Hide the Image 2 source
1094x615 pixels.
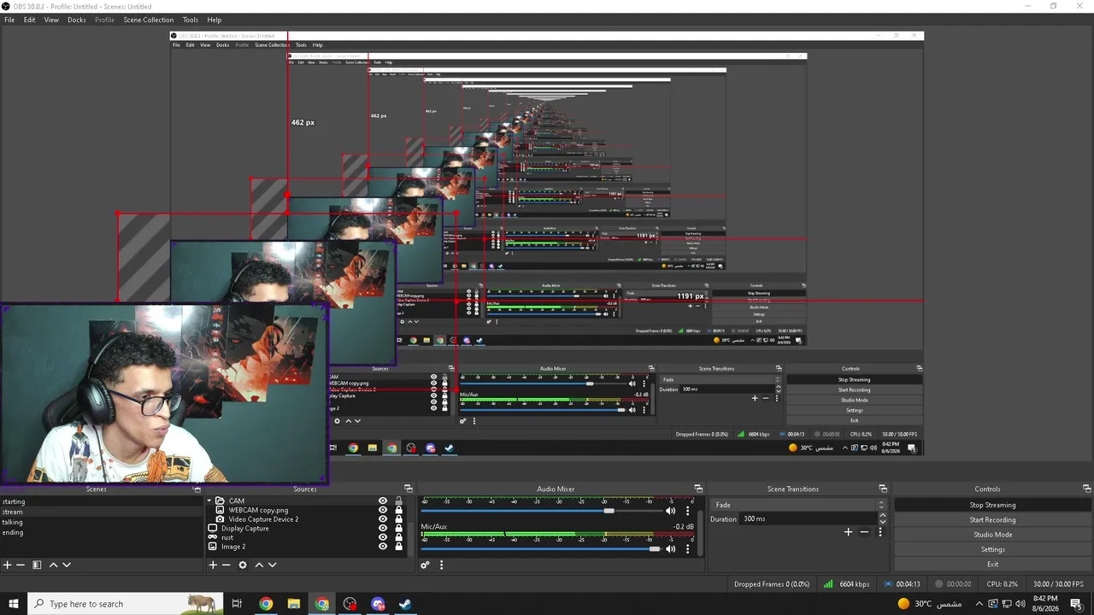coord(383,547)
